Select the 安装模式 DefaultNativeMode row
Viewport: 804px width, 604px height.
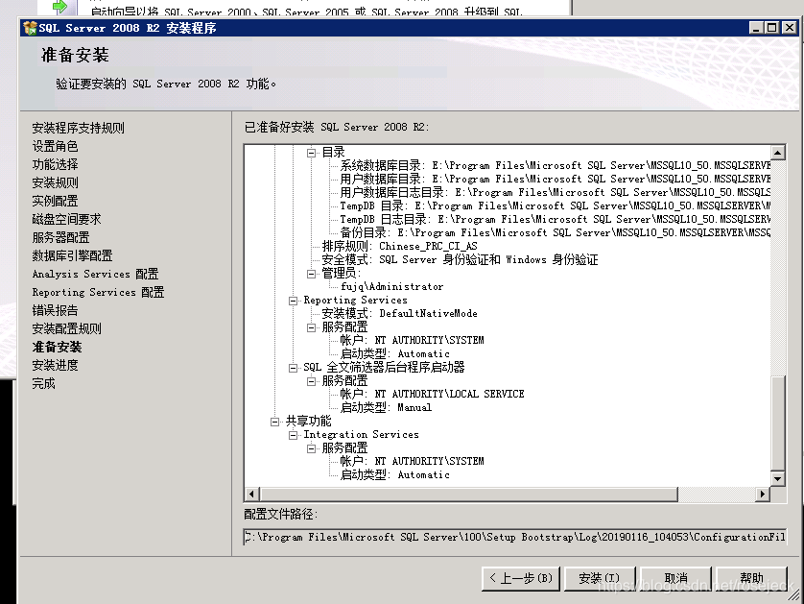coord(399,314)
